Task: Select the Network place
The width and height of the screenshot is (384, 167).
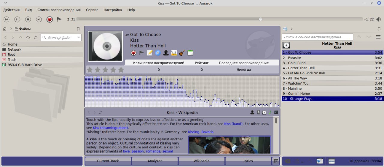Action: tap(42, 49)
